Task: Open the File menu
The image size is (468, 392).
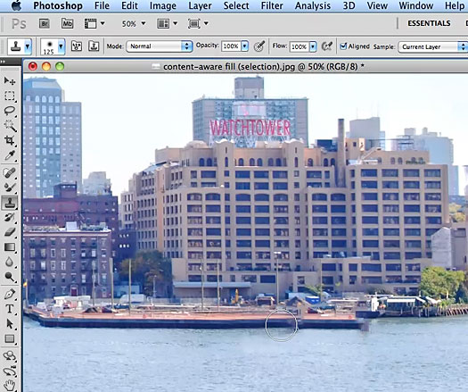Action: pyautogui.click(x=102, y=5)
